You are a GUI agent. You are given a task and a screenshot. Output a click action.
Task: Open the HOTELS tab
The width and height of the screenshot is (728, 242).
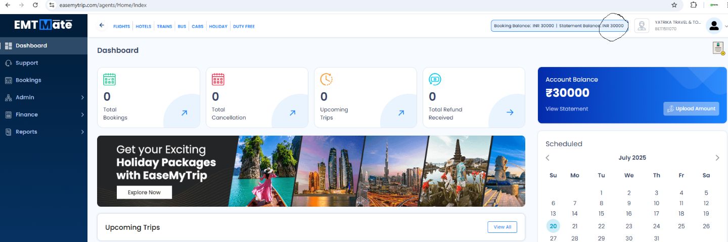(143, 26)
